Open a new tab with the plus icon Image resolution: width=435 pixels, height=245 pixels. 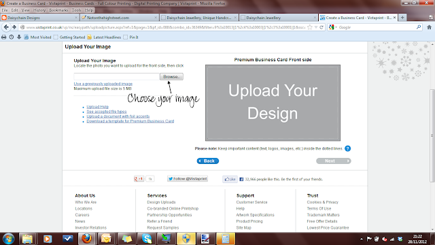[x=402, y=18]
